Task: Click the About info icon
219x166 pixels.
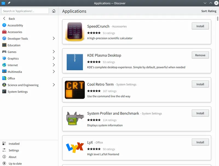Action: pyautogui.click(x=4, y=157)
